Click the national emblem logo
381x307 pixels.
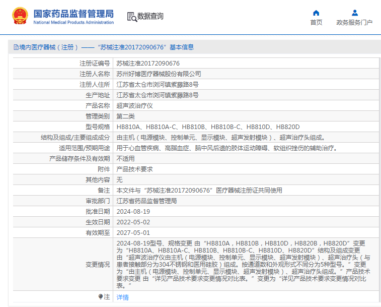pyautogui.click(x=20, y=16)
